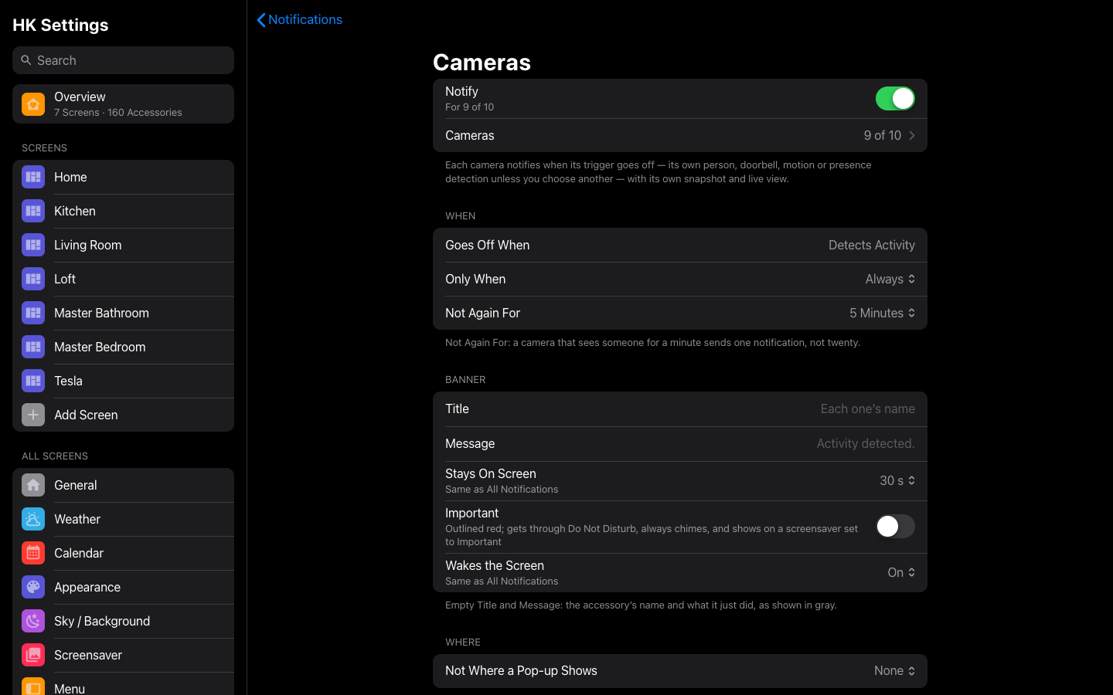
Task: Open the Kitchen screen settings
Action: (x=124, y=211)
